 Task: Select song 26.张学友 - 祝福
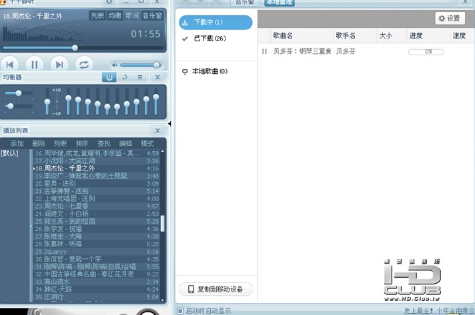point(96,229)
